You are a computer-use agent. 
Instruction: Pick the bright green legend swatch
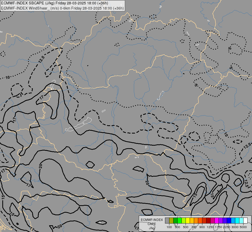(179, 221)
